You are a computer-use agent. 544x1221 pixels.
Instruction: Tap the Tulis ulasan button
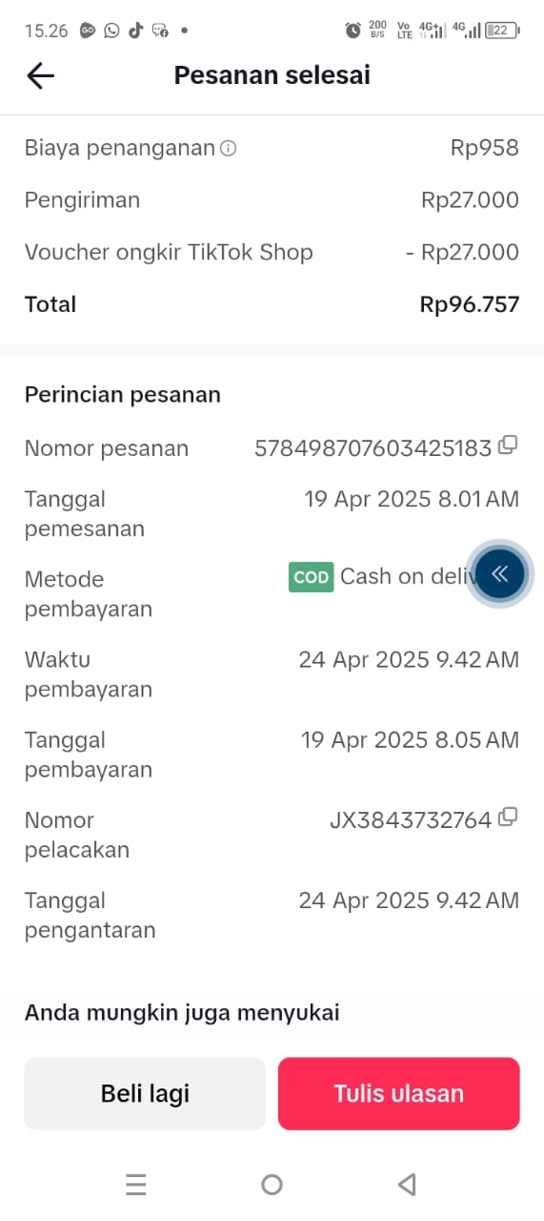[398, 1093]
